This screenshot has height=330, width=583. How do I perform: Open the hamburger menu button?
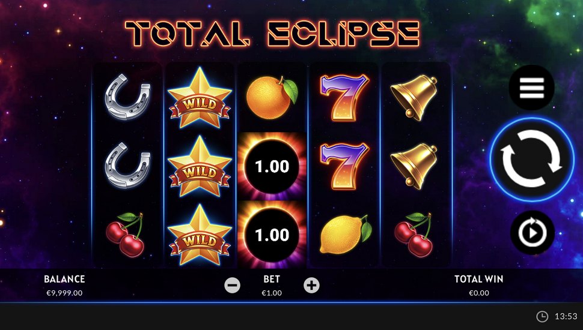pyautogui.click(x=532, y=87)
